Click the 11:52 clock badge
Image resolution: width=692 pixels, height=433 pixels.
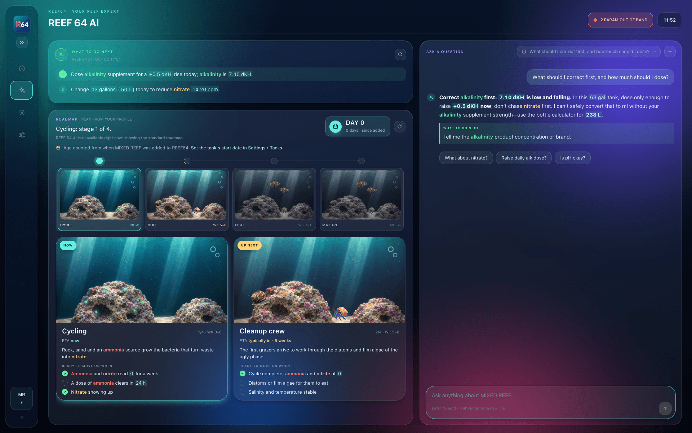669,20
